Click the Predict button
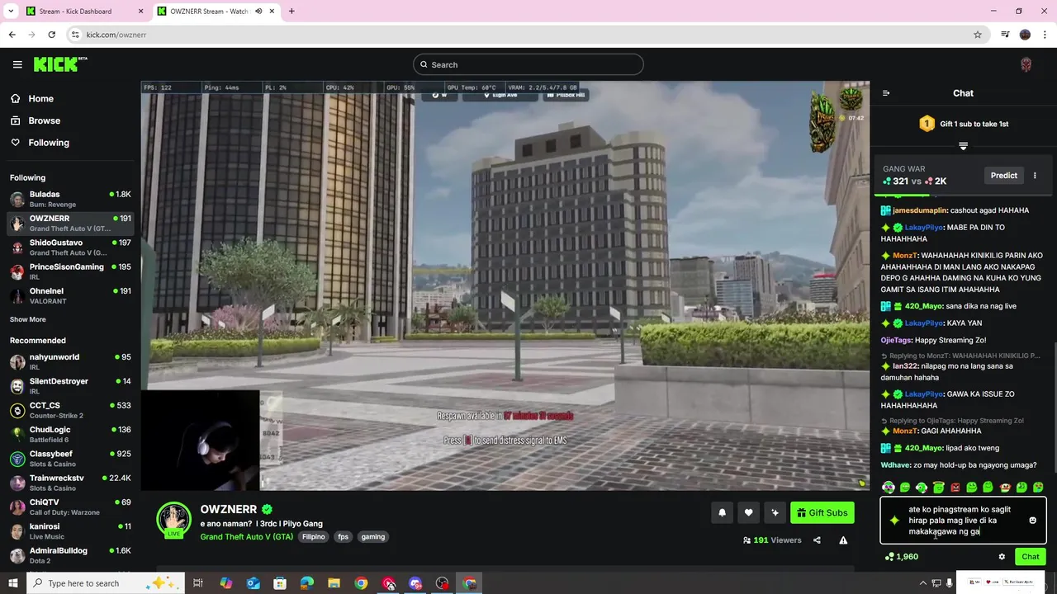This screenshot has width=1057, height=594. (1004, 176)
